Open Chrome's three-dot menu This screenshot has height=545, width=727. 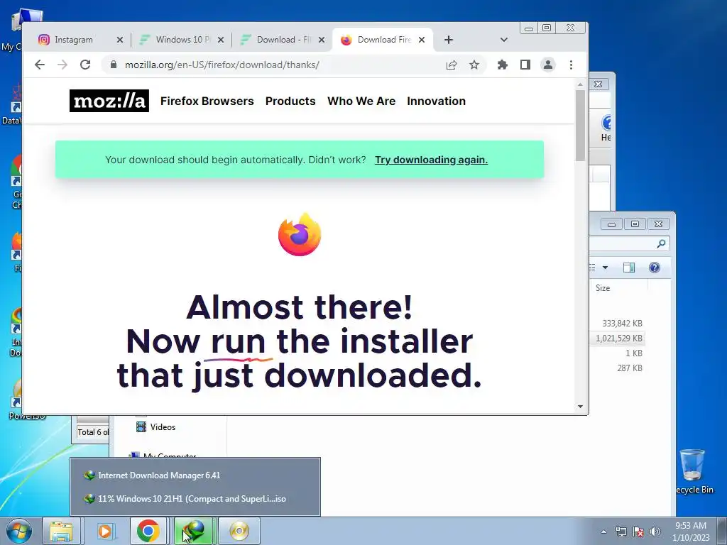[571, 65]
